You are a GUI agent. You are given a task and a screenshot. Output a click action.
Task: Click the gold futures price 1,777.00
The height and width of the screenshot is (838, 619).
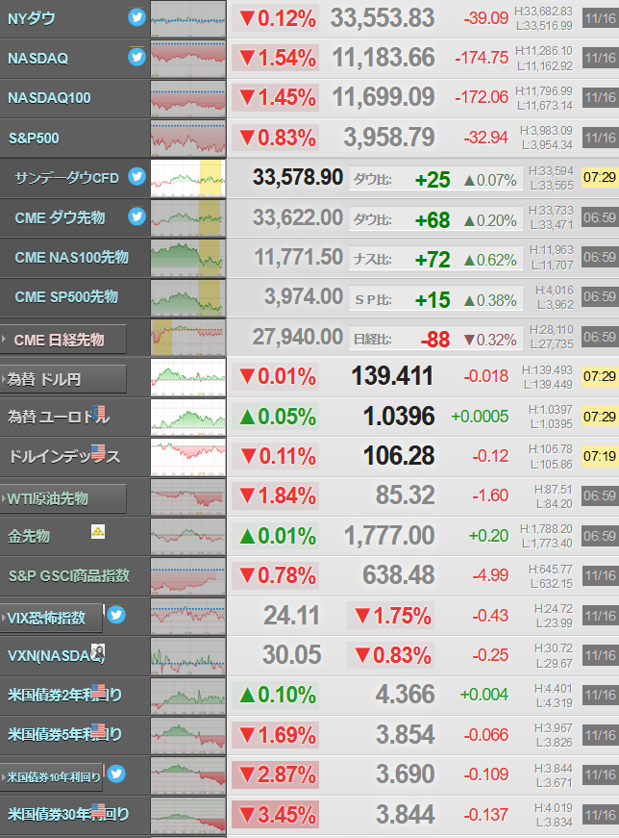click(x=389, y=536)
